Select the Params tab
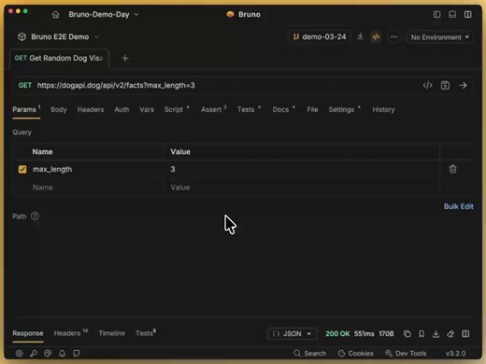 (x=26, y=109)
